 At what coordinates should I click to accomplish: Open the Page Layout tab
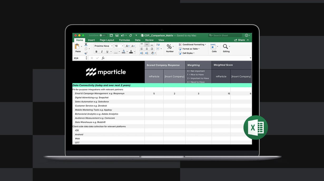107,40
